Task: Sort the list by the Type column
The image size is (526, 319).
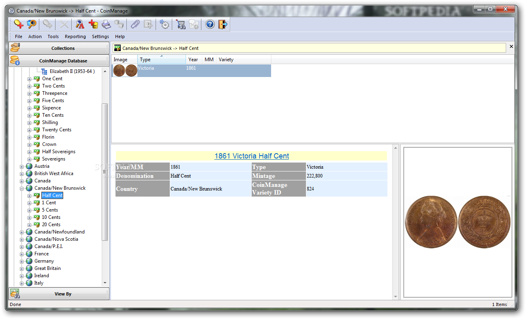Action: point(162,60)
